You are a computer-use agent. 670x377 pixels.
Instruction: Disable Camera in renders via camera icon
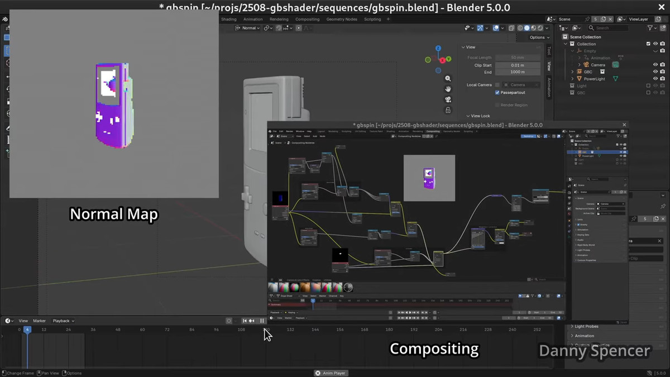pos(663,65)
